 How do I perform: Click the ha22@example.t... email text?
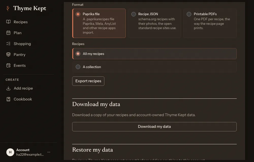(x=30, y=154)
